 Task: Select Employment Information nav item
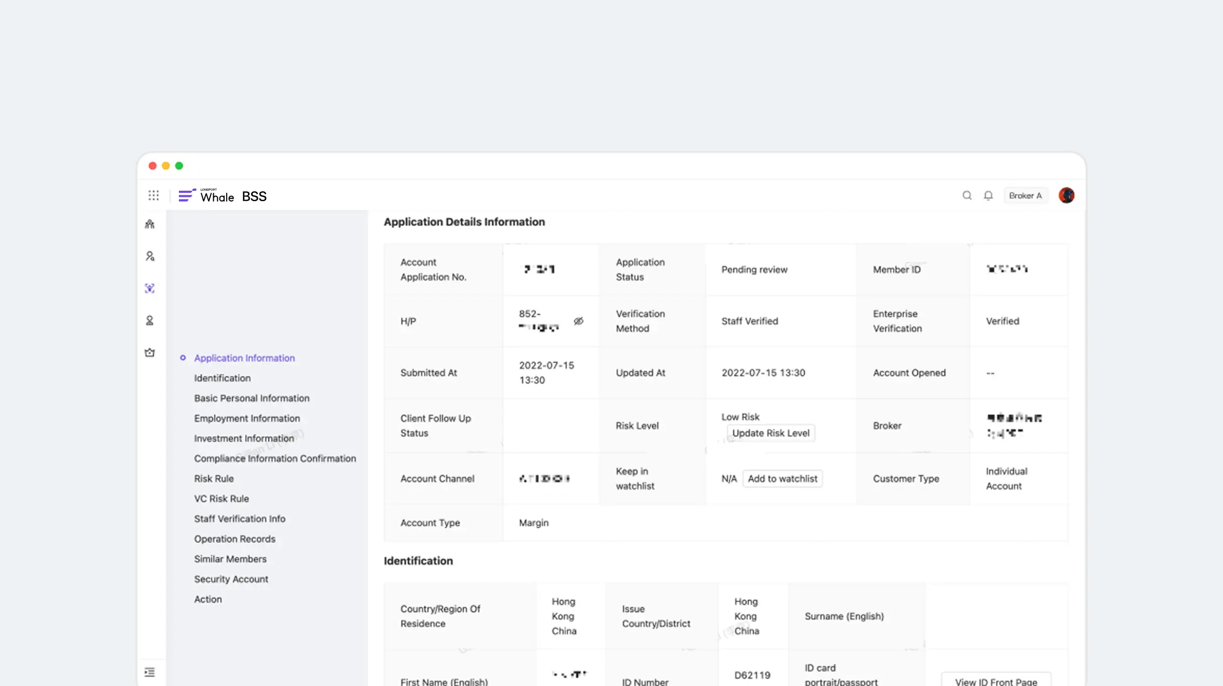tap(247, 418)
